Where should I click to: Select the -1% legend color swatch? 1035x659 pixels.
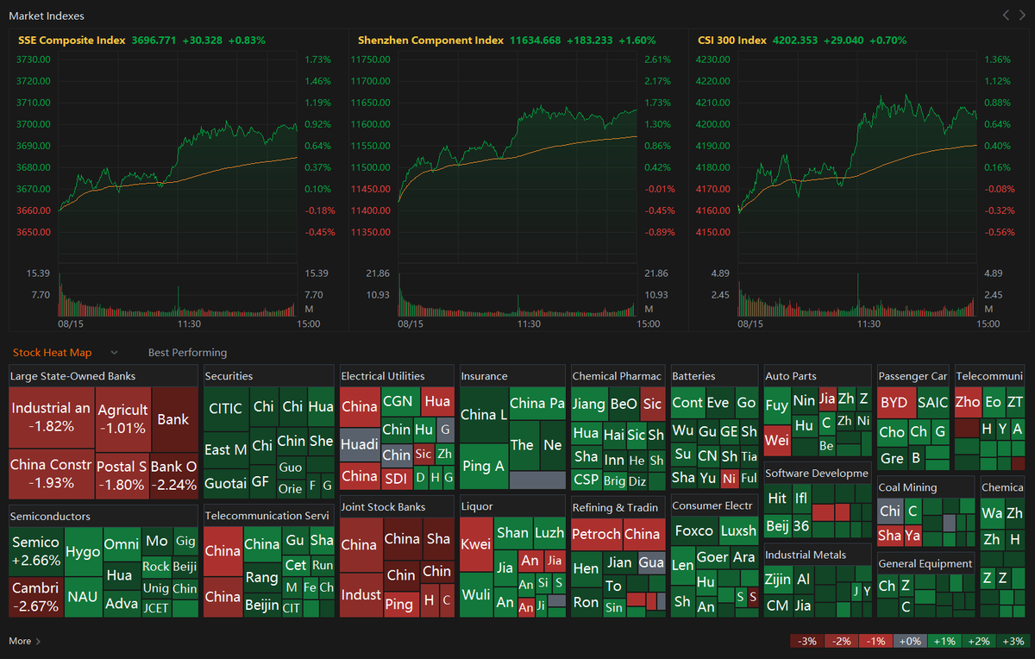point(876,641)
